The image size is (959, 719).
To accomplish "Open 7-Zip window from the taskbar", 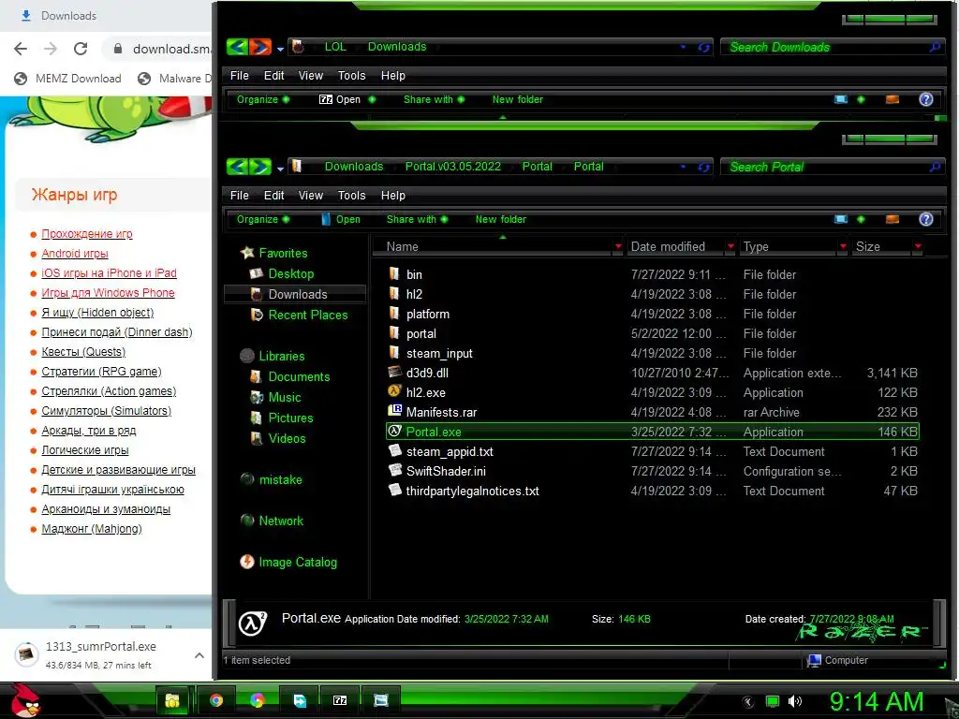I will (x=339, y=700).
